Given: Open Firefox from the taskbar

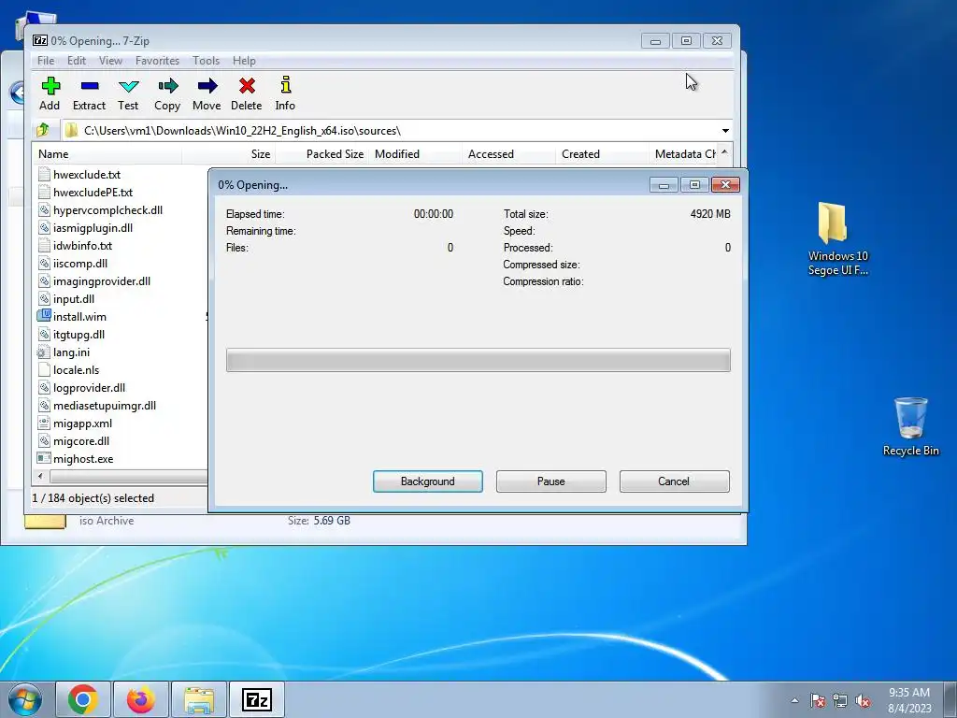Looking at the screenshot, I should [x=140, y=699].
